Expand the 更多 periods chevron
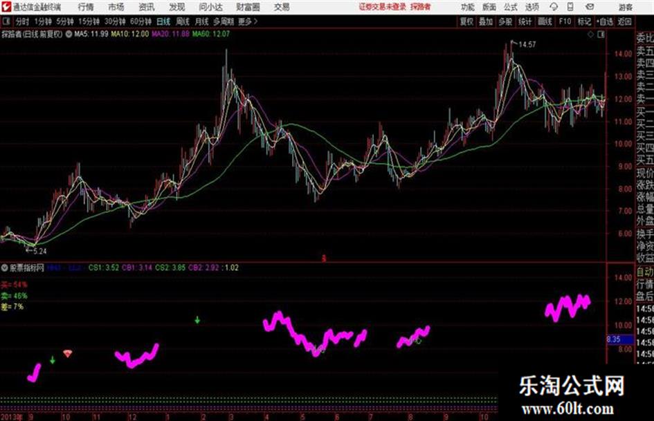 (x=255, y=21)
